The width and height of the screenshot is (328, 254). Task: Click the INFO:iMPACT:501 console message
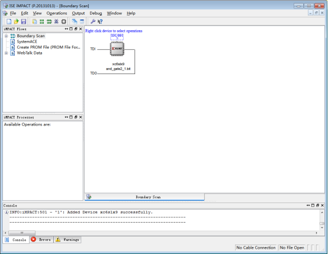[x=81, y=212]
